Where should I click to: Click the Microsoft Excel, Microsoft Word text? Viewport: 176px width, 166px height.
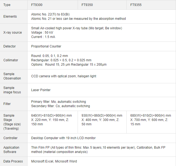click(x=54, y=161)
